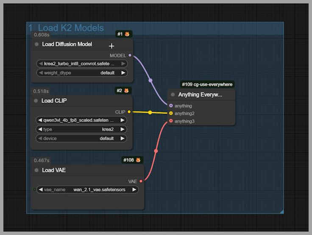The image size is (312, 235).
Task: Collapse the Anything Everywhere node via its gray dot
Action: click(173, 95)
